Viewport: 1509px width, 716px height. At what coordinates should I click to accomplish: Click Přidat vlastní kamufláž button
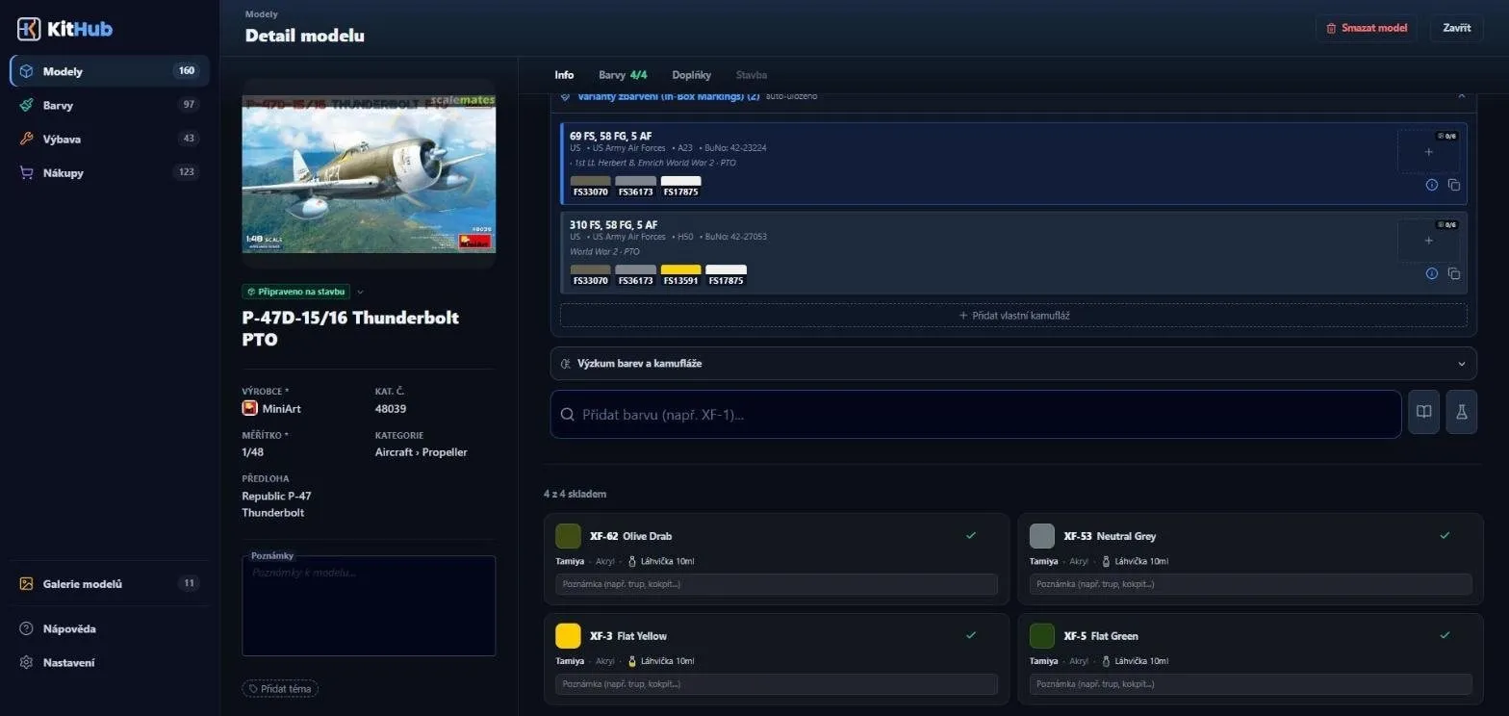point(1013,316)
